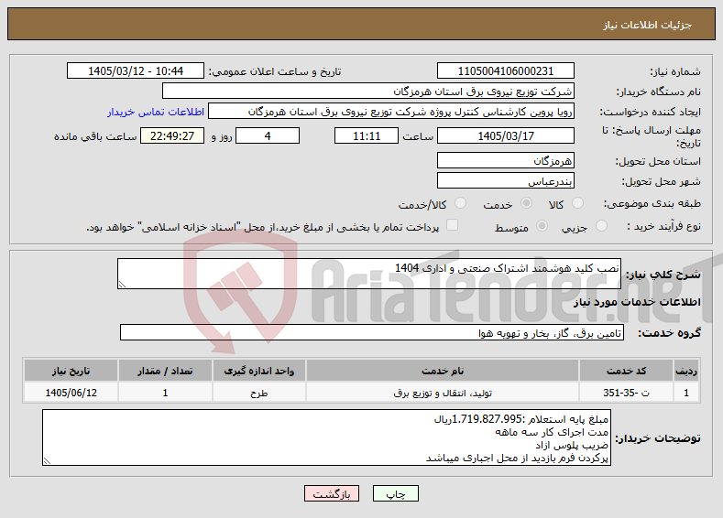The image size is (723, 518).
Task: Click the کد خدمت column header
Action: tap(625, 371)
